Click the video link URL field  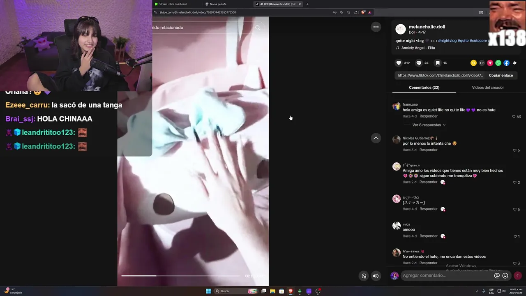440,76
